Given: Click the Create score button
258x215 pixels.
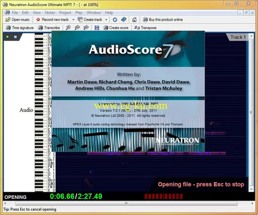Looking at the screenshot, I should tap(116, 28).
